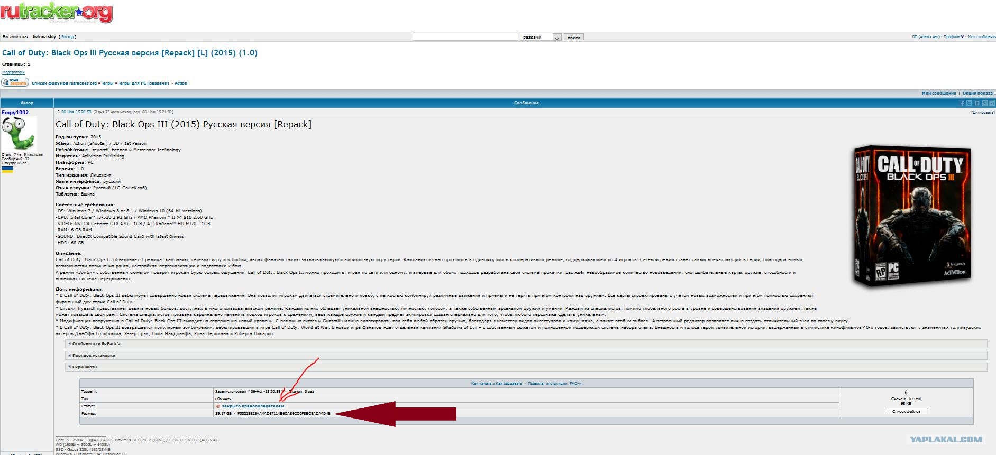Image resolution: width=996 pixels, height=455 pixels.
Task: Click the 'Список файлов' button
Action: 906,411
